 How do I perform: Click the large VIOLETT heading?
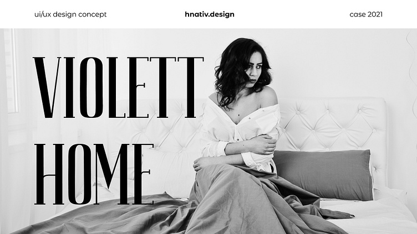coord(118,87)
